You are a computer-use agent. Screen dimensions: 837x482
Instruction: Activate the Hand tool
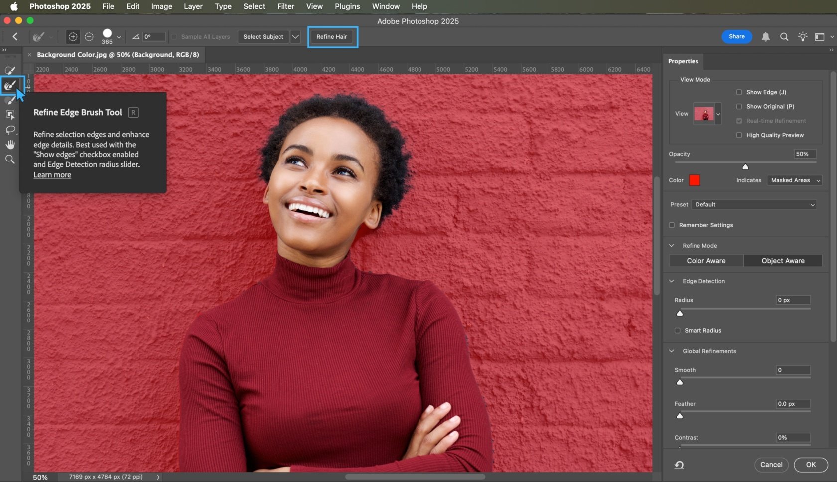[10, 145]
